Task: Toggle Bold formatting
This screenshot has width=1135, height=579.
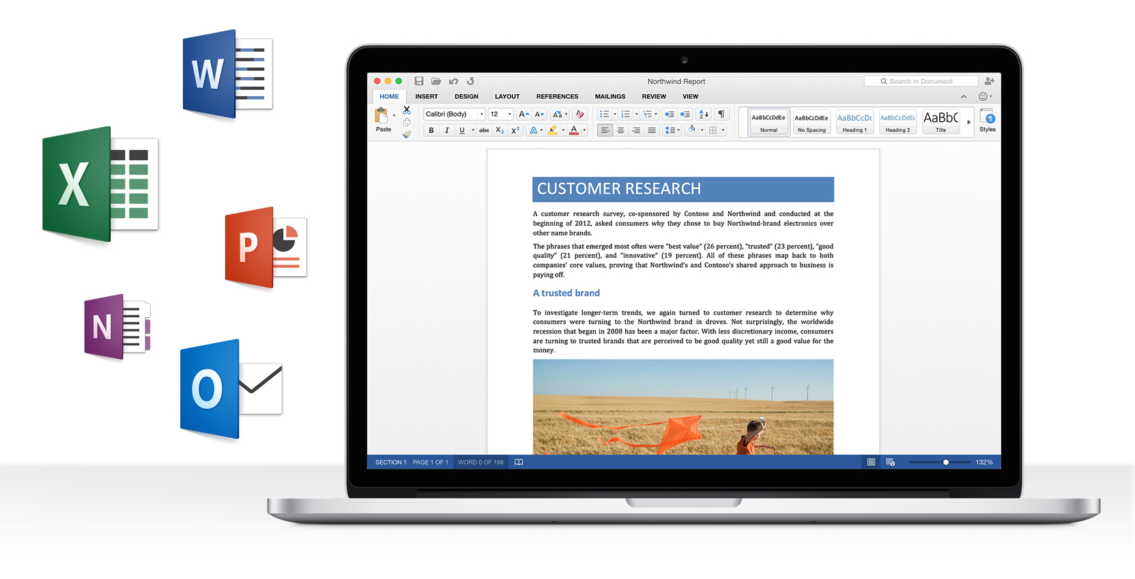Action: [431, 130]
